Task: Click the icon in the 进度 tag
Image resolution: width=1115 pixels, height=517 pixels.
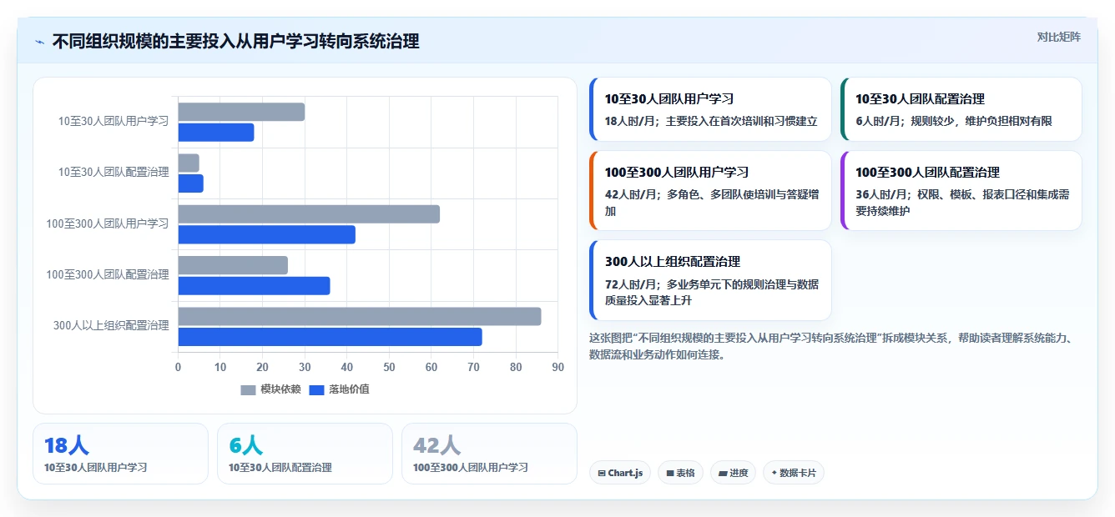Action: 723,473
